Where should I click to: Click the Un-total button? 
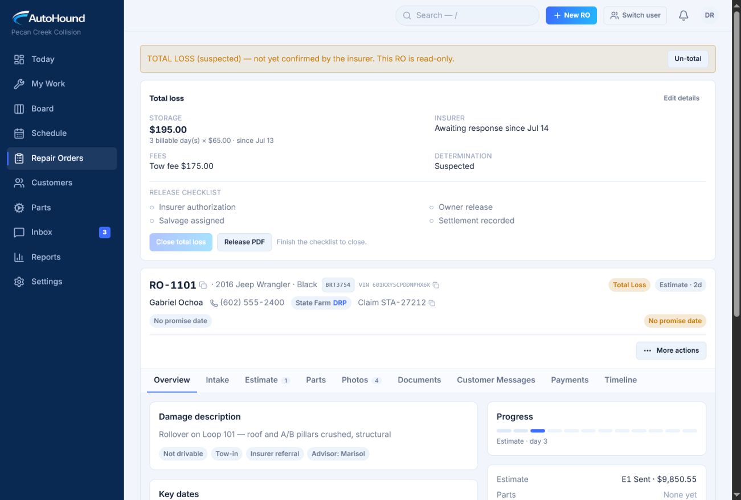coord(687,59)
